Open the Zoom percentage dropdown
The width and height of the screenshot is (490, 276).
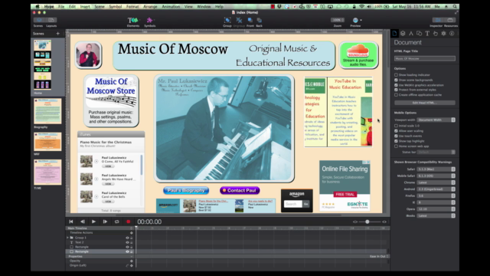point(338,20)
